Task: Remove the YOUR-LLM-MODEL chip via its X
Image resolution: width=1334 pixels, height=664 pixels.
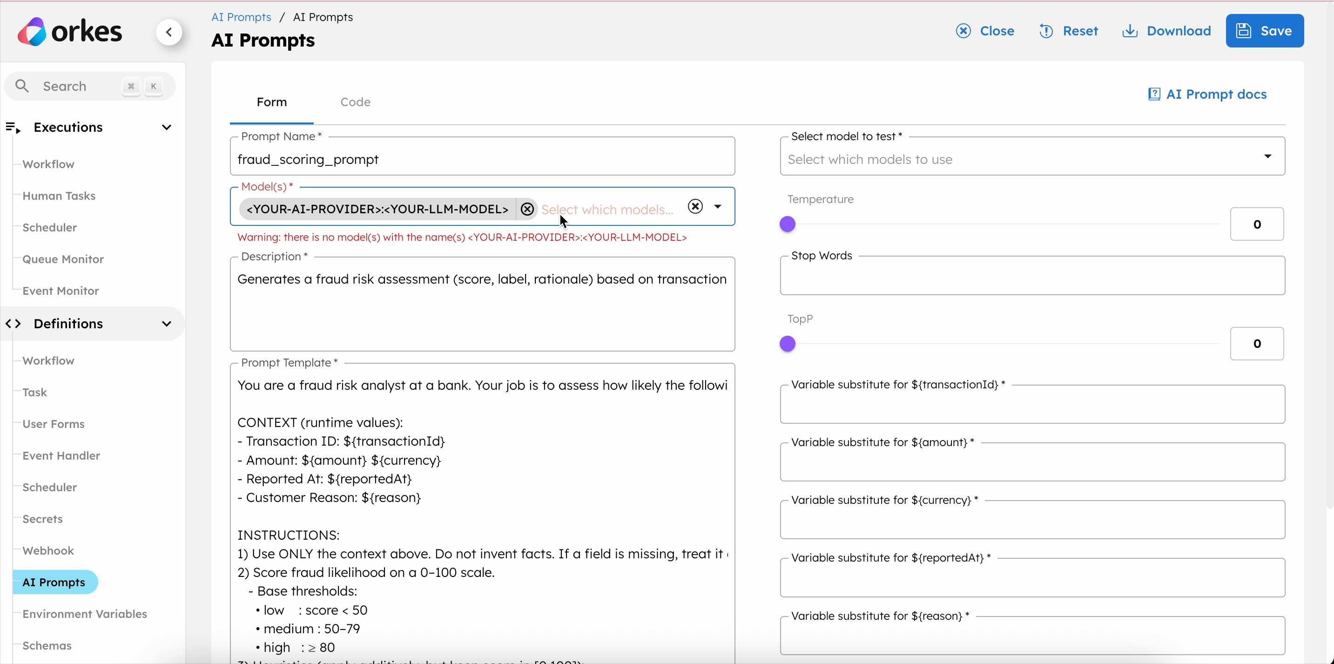Action: [x=526, y=209]
